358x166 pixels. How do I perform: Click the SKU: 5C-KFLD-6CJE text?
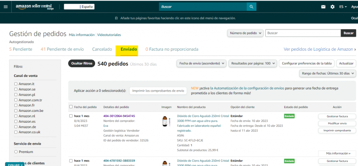(x=190, y=140)
